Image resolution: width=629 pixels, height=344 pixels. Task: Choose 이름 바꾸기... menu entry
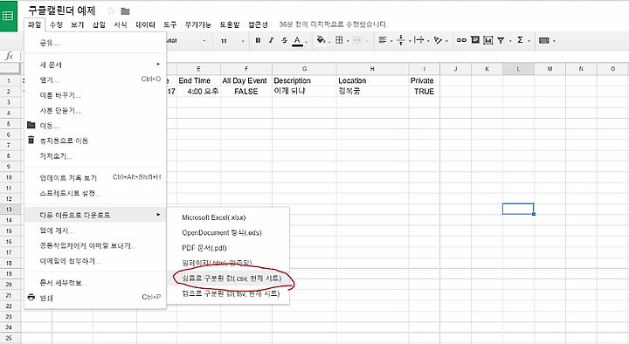tap(95, 95)
